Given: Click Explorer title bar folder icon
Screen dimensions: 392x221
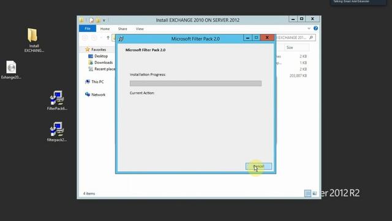Looking at the screenshot, I should [81, 20].
